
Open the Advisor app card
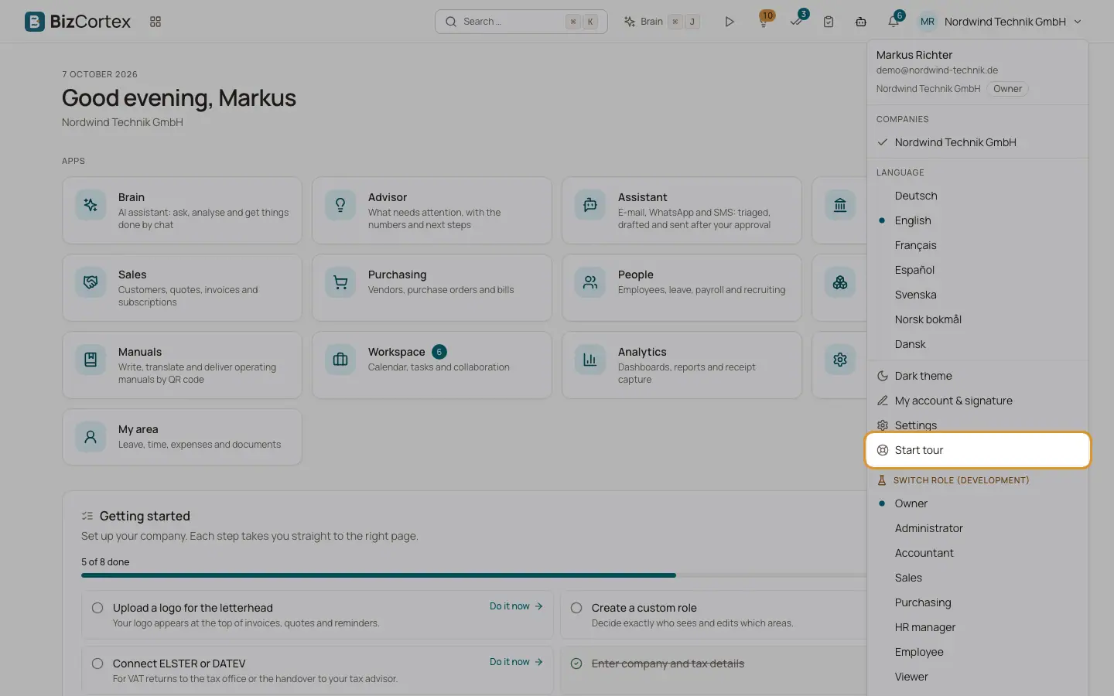(432, 210)
